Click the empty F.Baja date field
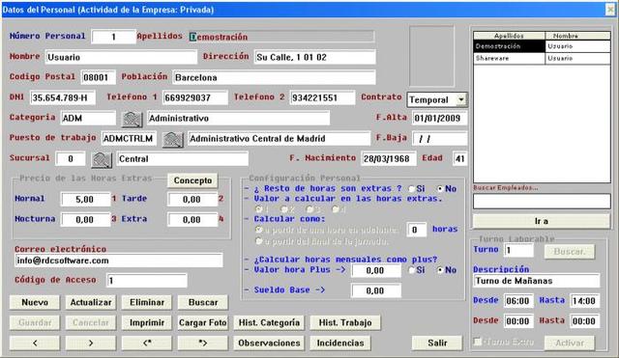 pos(440,139)
